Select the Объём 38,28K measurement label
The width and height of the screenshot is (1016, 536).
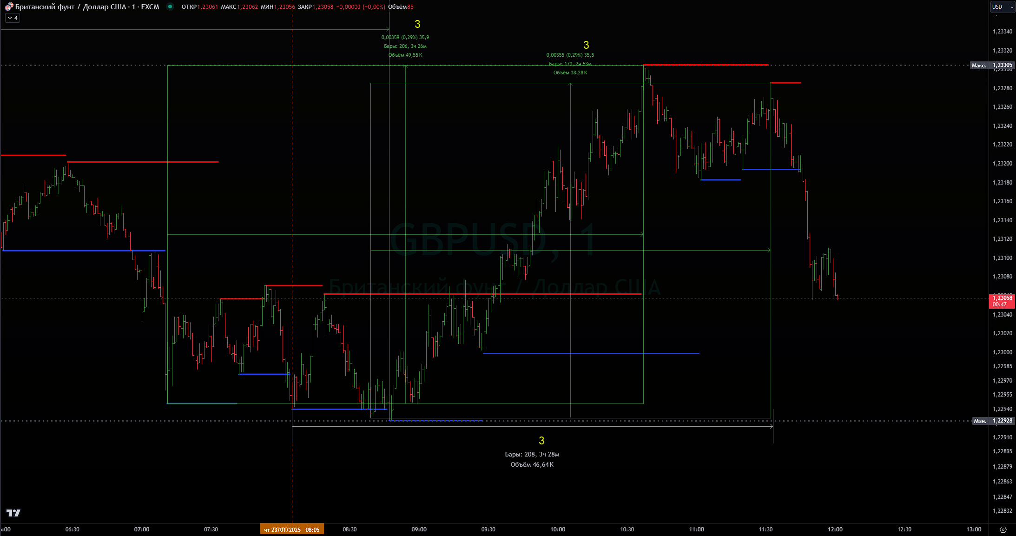(570, 73)
